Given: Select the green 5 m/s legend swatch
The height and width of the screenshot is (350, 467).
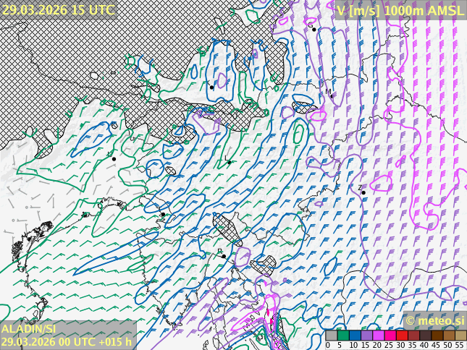Looking at the screenshot, I should point(342,336).
